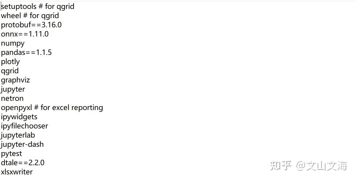Click the ipyfilechooser package line
The height and width of the screenshot is (180, 356).
click(24, 126)
